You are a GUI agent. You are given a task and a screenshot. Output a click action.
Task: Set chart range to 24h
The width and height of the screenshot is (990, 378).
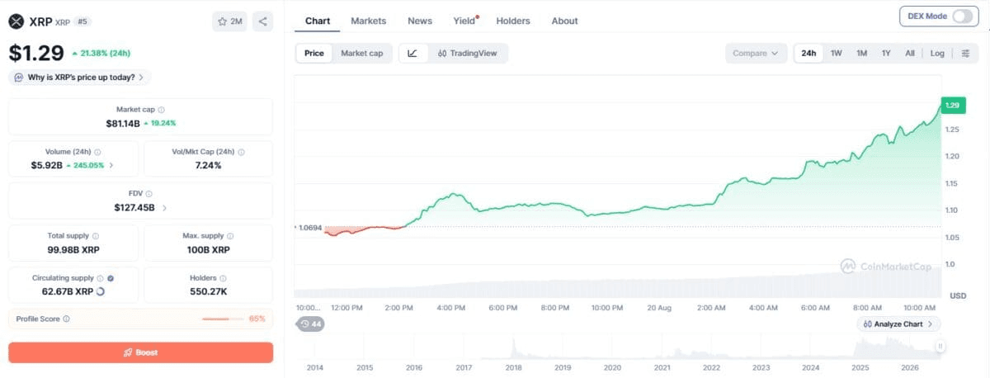pyautogui.click(x=808, y=53)
